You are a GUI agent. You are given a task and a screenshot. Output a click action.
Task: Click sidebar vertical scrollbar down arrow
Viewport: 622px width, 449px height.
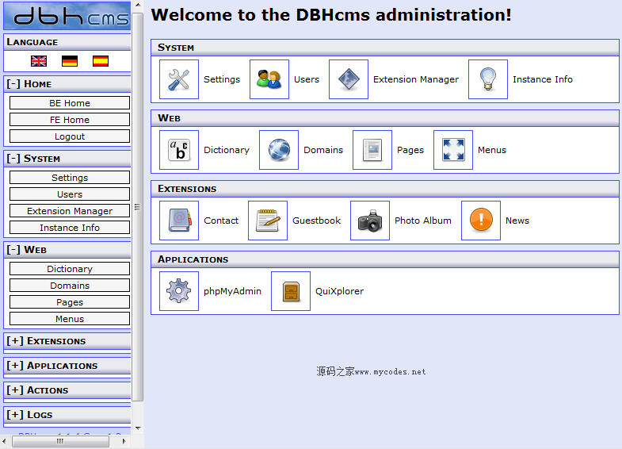[138, 428]
